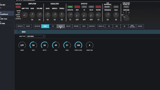Viewport: 160px width, 90px height.
Task: Select the pedalboard patch in sidebar
Action: coord(7,13)
